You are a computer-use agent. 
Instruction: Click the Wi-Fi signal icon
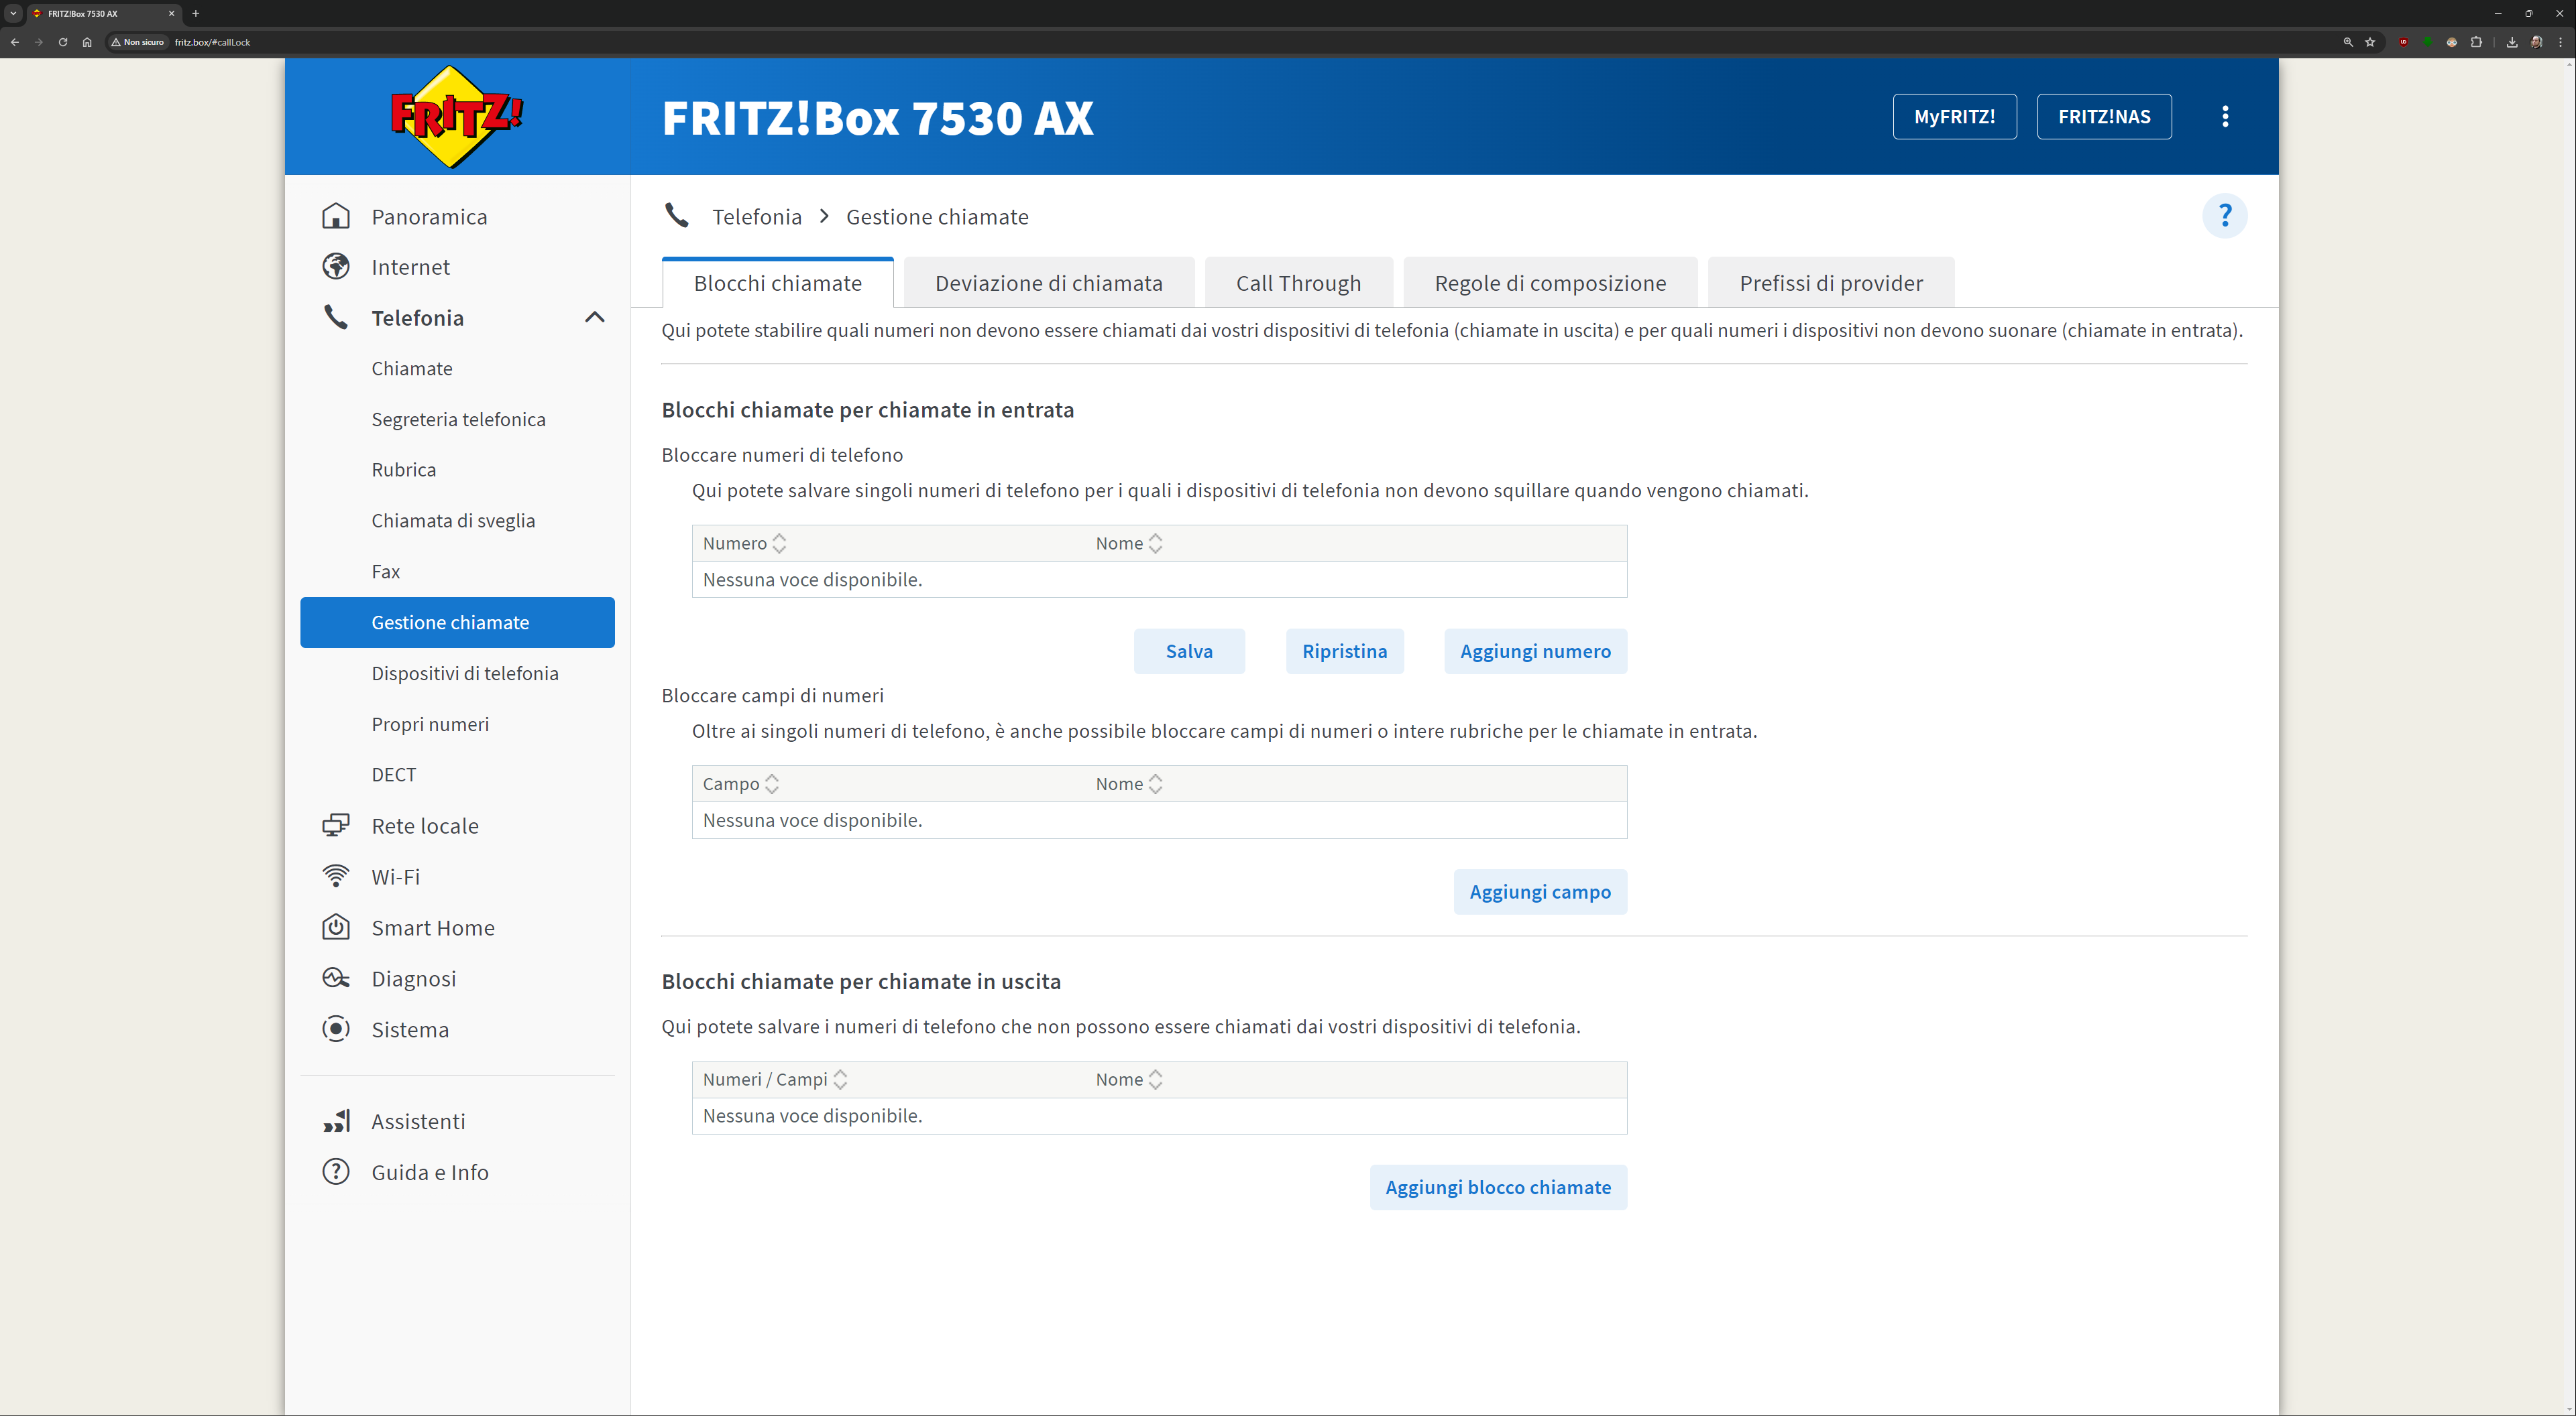click(x=336, y=877)
